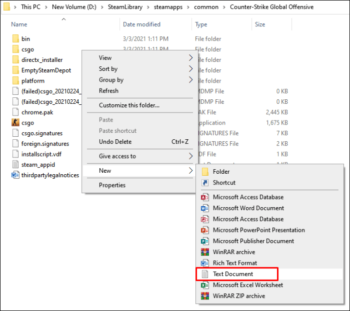This screenshot has width=350, height=311.
Task: Click the bin folder's 3/3/2021 1:11 PM date
Action: [x=146, y=39]
